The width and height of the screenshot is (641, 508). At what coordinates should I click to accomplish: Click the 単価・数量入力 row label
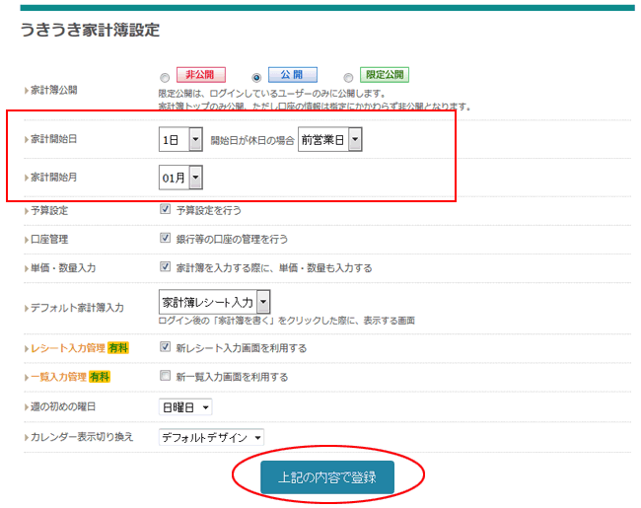coord(63,268)
